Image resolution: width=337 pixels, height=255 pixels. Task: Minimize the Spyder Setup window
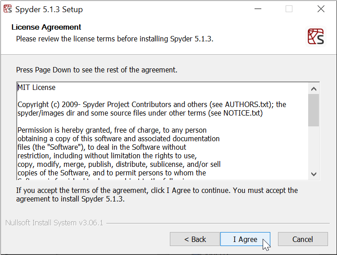[x=257, y=9]
